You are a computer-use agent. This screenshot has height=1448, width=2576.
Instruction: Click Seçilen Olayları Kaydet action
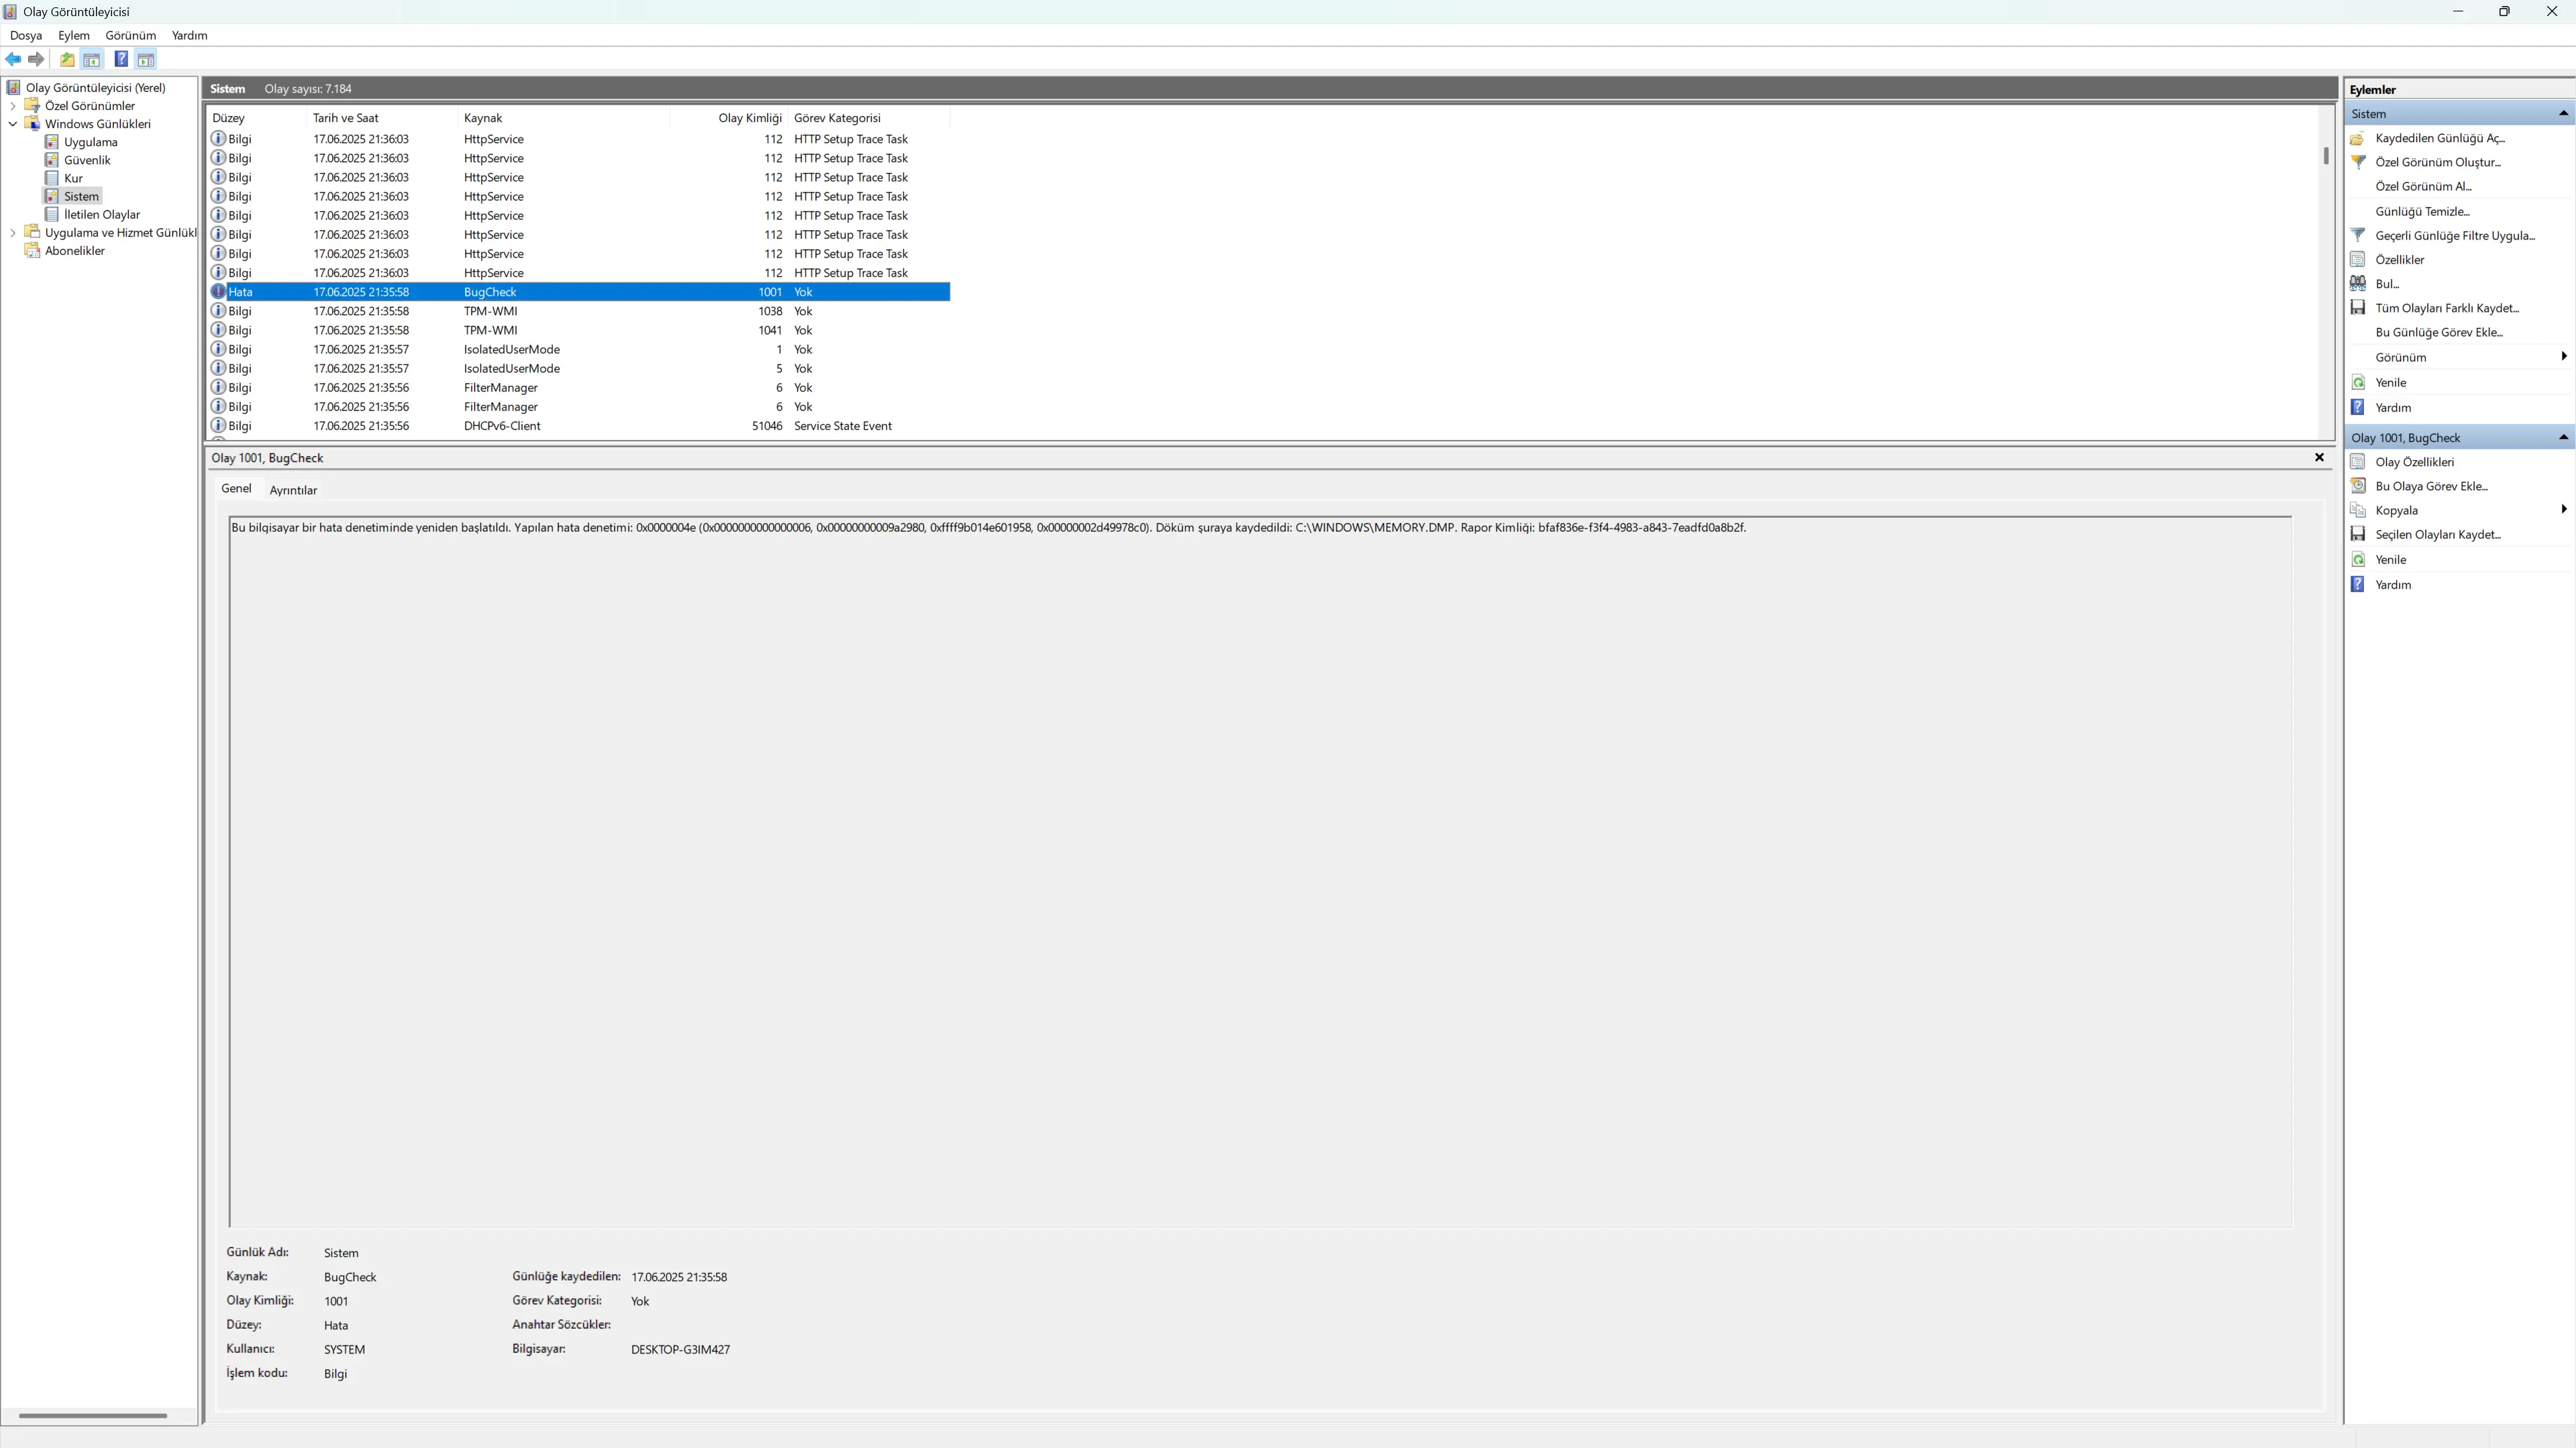[2438, 535]
